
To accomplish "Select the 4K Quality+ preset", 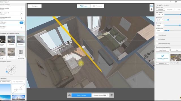I will tap(12, 27).
